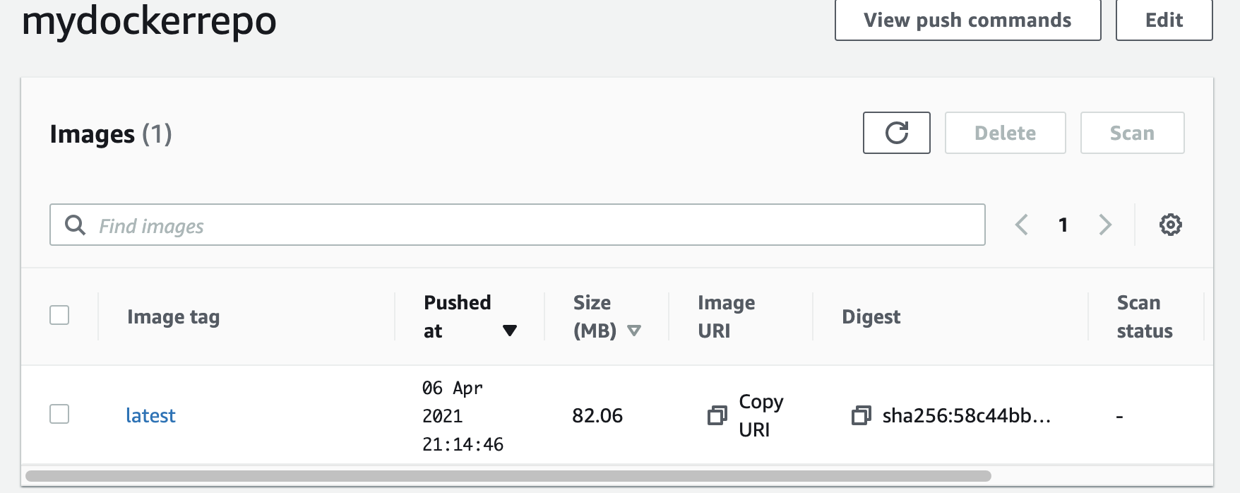Copy the image URI icon
Viewport: 1240px width, 493px height.
[x=717, y=415]
